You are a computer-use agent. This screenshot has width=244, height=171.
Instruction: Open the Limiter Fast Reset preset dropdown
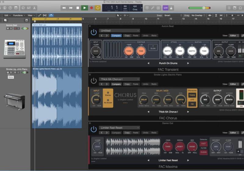(119, 128)
